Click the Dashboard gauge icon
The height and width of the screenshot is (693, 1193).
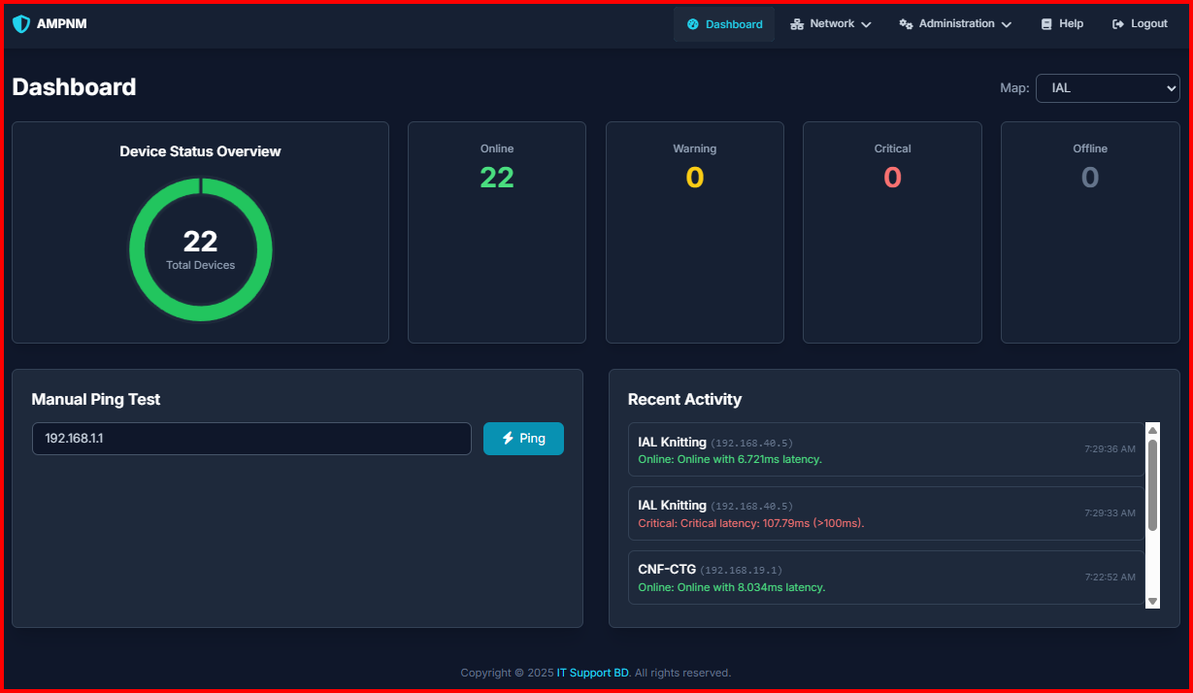pyautogui.click(x=693, y=24)
